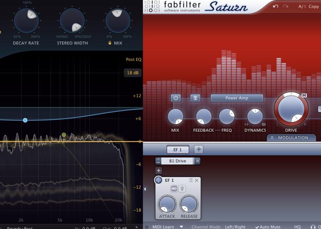Select EF 1 side-chain input button
The height and width of the screenshot is (229, 321).
click(182, 188)
